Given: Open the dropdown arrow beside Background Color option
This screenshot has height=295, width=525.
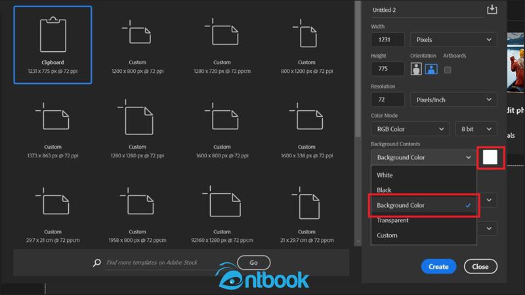Looking at the screenshot, I should 489,200.
